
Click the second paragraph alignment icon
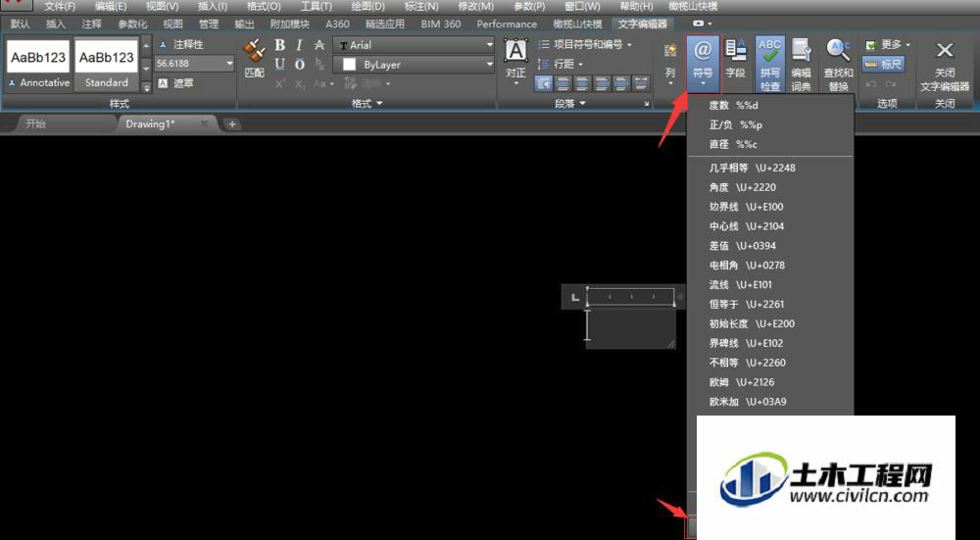click(x=563, y=83)
